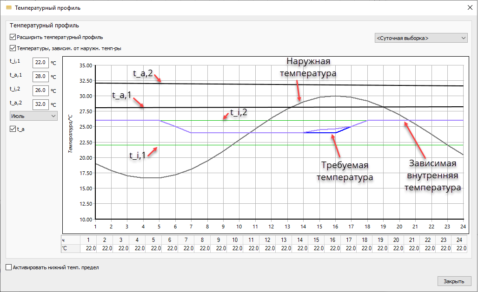
Task: Click the 'Температурный профиль' group heading
Action: click(44, 26)
